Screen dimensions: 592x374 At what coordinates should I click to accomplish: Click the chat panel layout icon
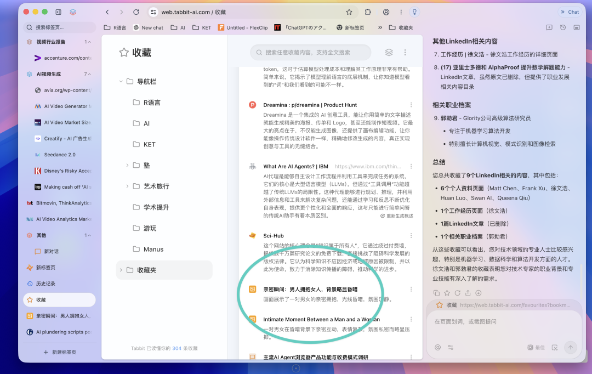click(x=577, y=27)
